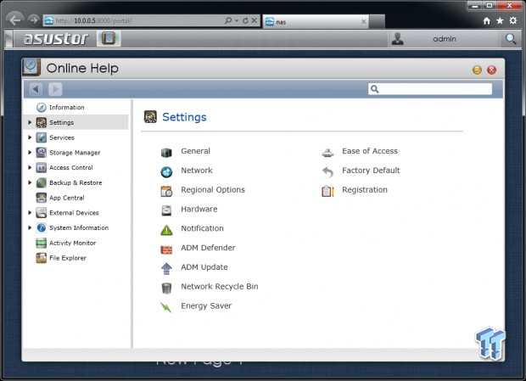Expand the External Devices tree arrow
This screenshot has width=526, height=381.
(30, 213)
